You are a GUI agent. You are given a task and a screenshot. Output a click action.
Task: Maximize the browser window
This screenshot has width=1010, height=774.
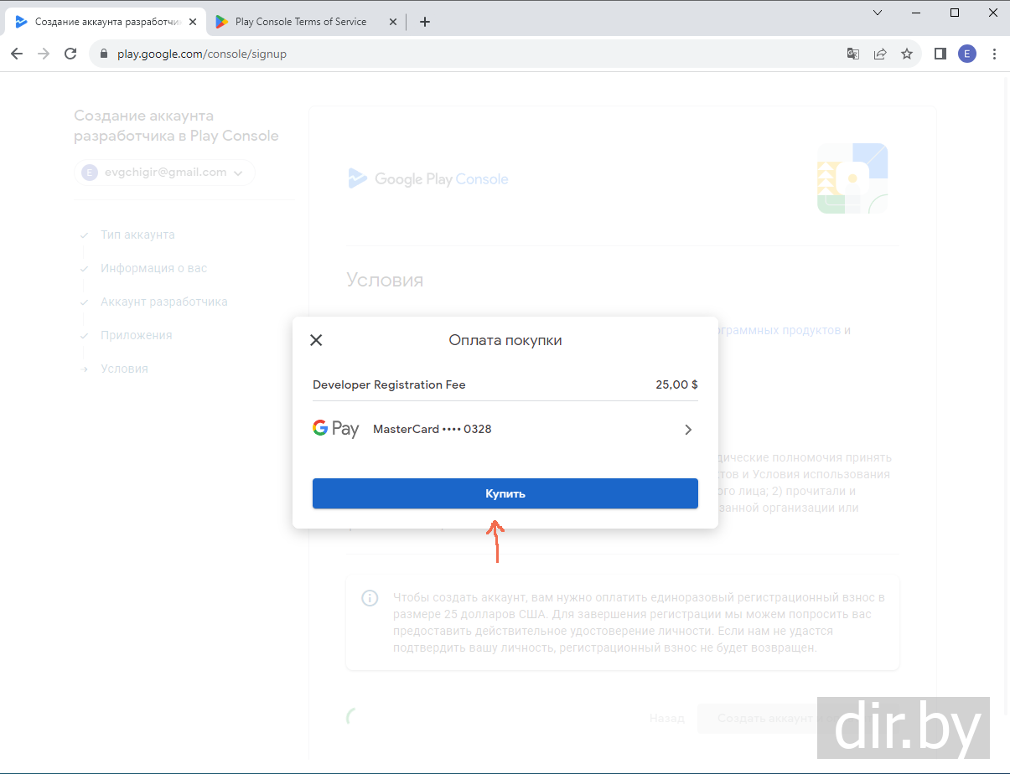(x=955, y=13)
